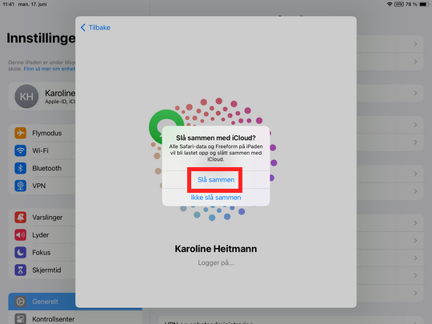Tap the 11:41 clock in status bar
The image size is (432, 324).
click(8, 4)
